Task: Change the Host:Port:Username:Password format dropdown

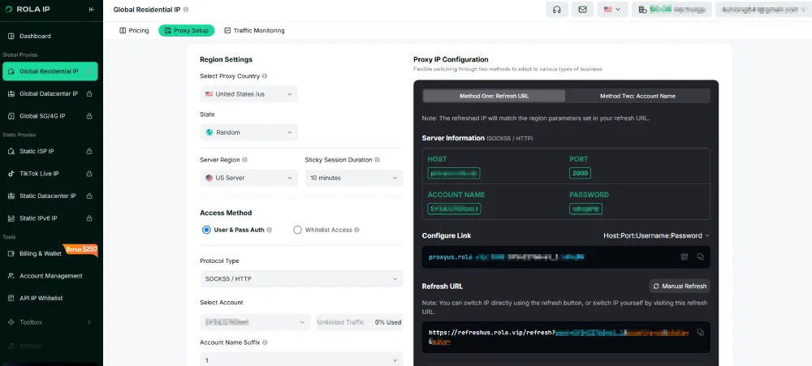Action: coord(656,235)
